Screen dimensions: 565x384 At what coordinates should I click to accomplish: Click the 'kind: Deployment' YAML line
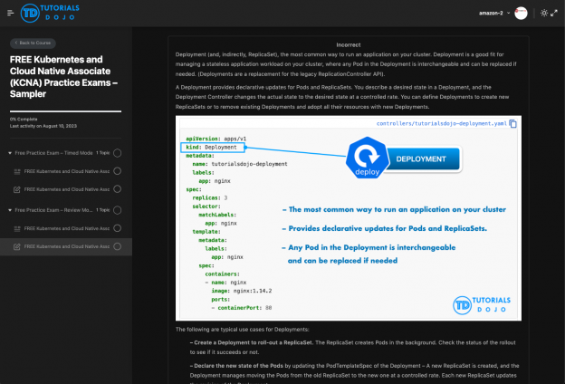213,147
